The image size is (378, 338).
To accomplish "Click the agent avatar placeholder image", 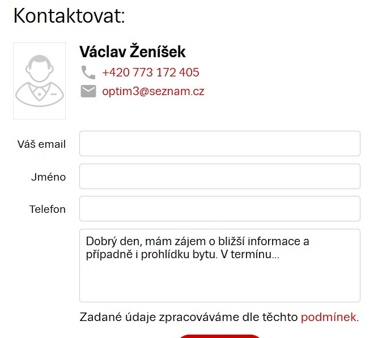I will click(39, 81).
